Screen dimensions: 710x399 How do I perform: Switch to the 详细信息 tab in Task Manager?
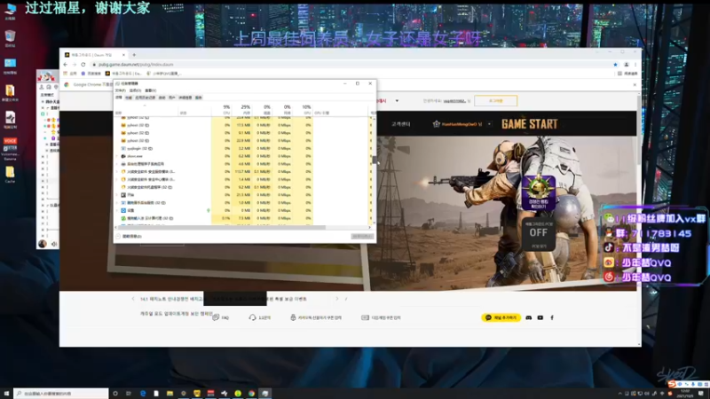pyautogui.click(x=185, y=98)
